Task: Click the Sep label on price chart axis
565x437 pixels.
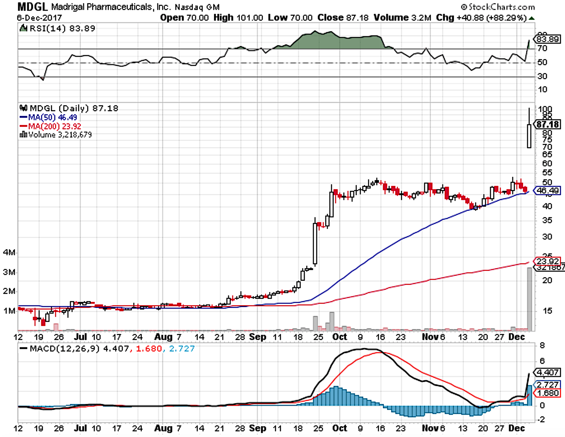Action: click(x=258, y=337)
